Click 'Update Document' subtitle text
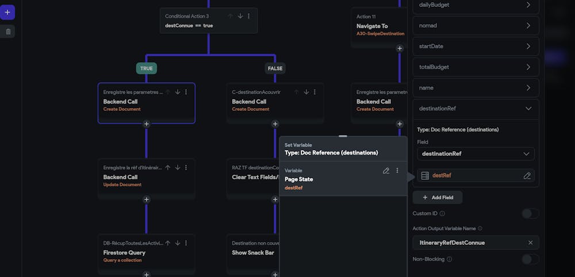 coord(122,184)
